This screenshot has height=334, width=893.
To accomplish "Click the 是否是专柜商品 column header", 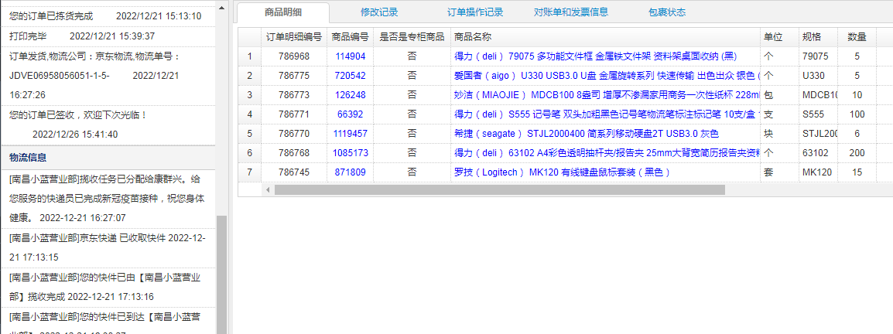I will (x=412, y=37).
